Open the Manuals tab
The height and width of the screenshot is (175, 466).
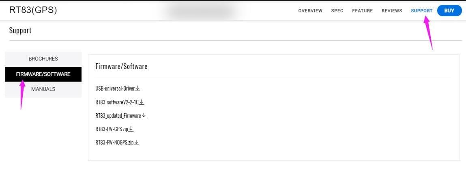pyautogui.click(x=43, y=89)
